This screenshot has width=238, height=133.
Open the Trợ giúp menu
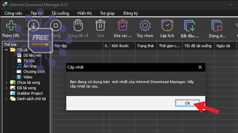pos(107,13)
